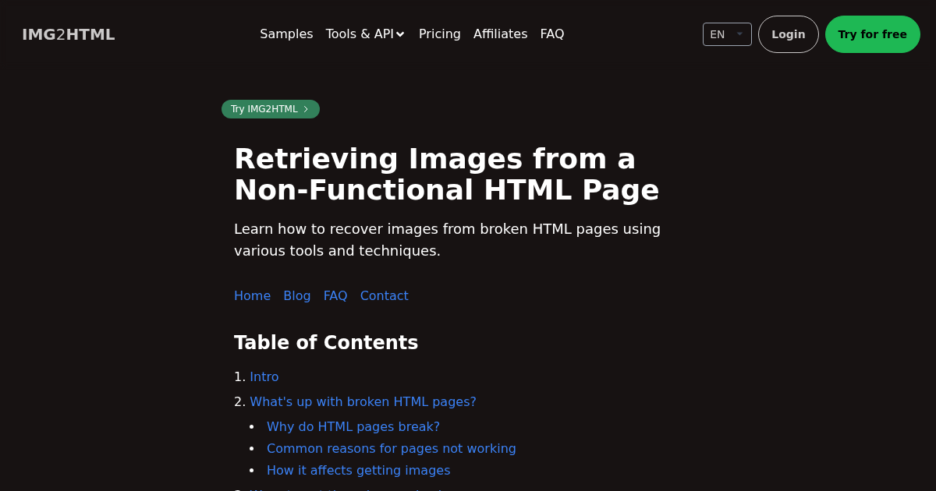Click the arrow icon on Try IMG2HTML badge
Image resolution: width=936 pixels, height=491 pixels.
[x=306, y=109]
